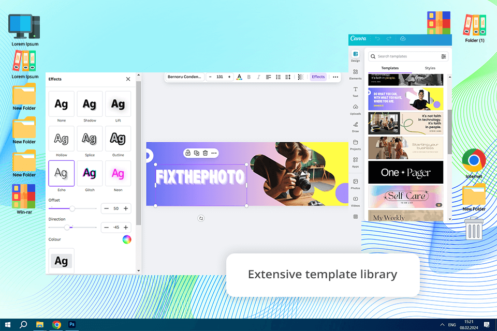Choose the Starting your business template
The image size is (497, 331).
coord(406,147)
